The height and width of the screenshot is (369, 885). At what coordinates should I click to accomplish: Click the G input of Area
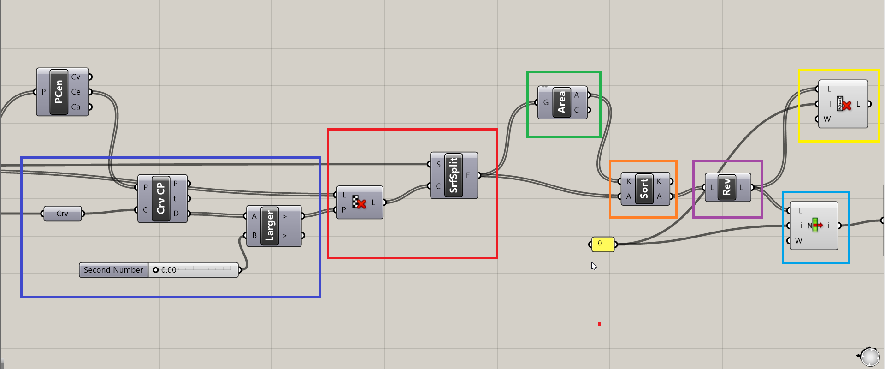coord(546,102)
